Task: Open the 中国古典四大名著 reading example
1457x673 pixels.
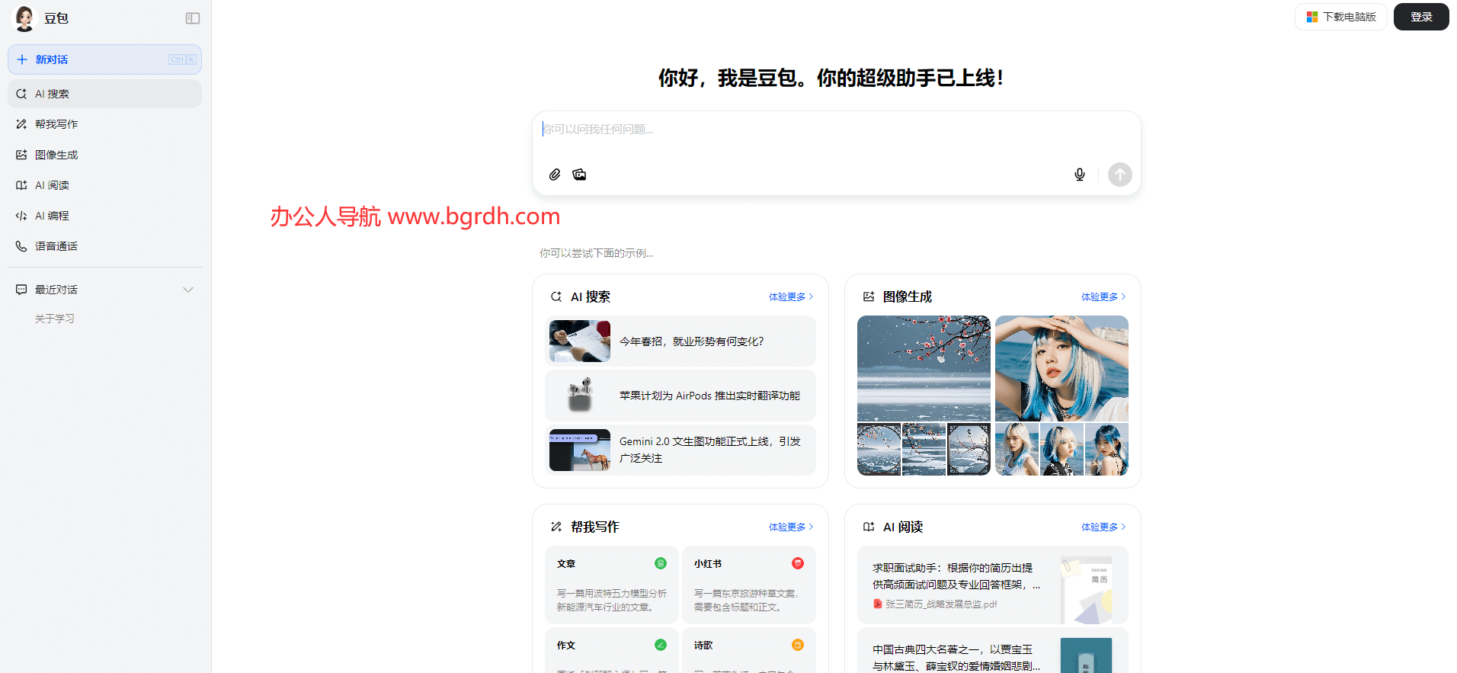Action: [x=993, y=650]
